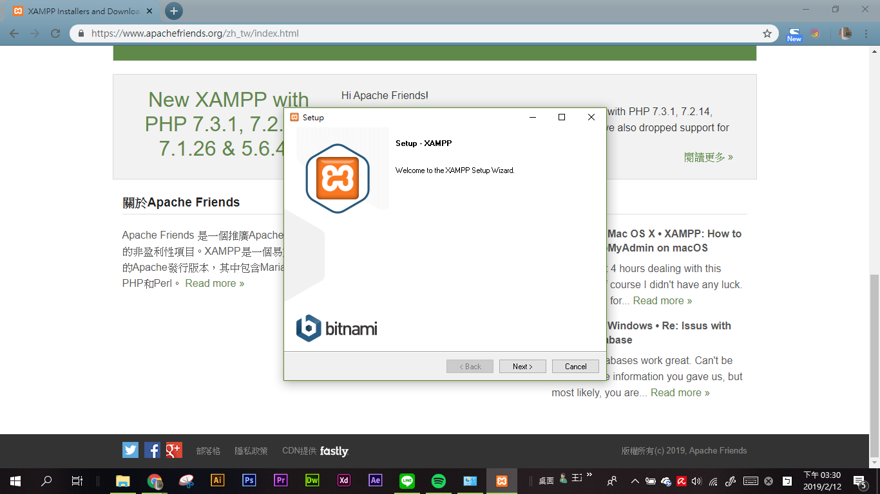Launch Adobe Premiere Pro from the taskbar
The image size is (880, 494).
(x=281, y=480)
